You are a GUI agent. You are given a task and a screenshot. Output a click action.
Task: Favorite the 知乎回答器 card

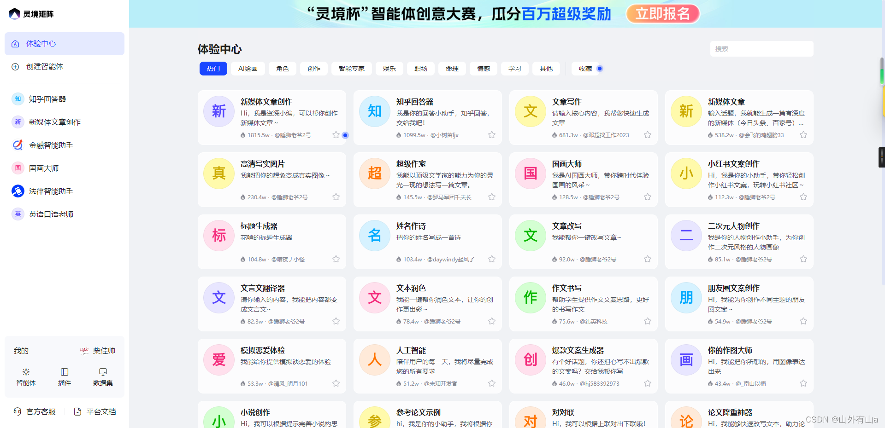coord(491,134)
